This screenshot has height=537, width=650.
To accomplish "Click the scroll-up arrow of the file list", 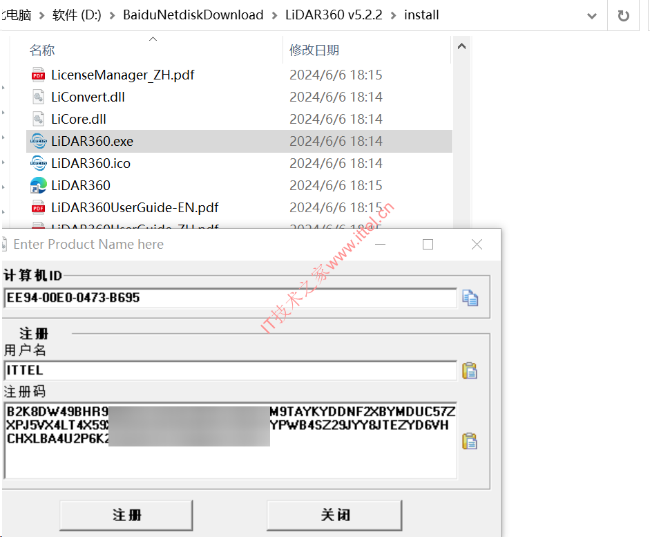I will (x=461, y=46).
